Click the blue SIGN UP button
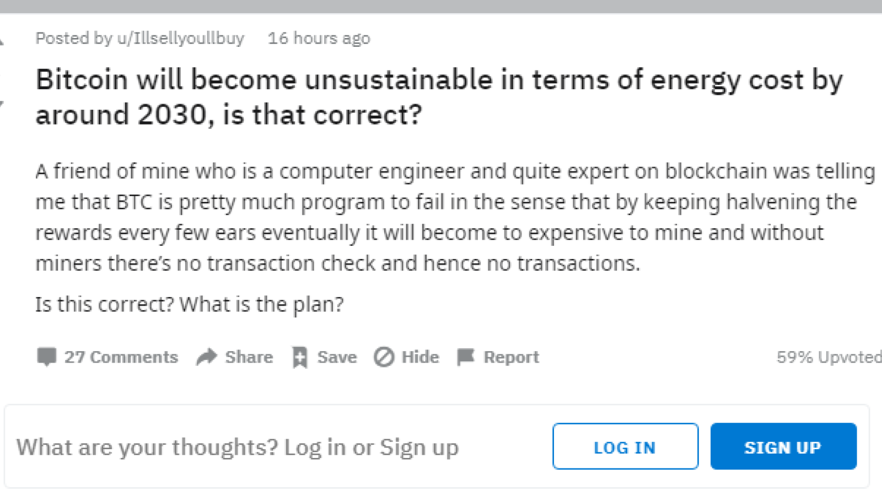The image size is (882, 496). [x=783, y=446]
